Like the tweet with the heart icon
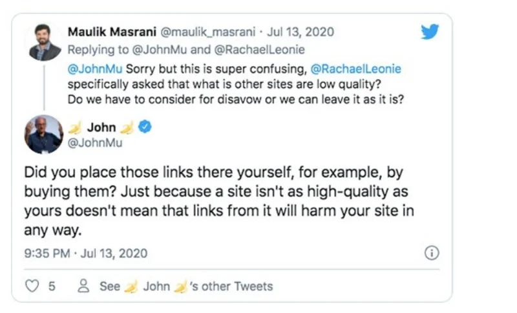Image resolution: width=517 pixels, height=313 pixels. (32, 286)
